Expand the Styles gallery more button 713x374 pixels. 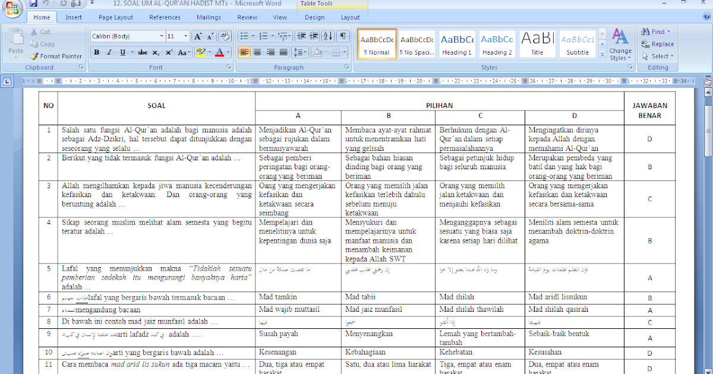click(x=602, y=55)
